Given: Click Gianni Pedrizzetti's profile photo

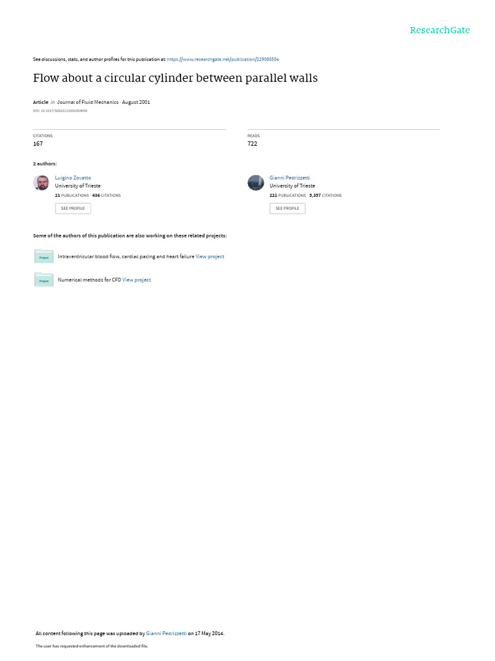Looking at the screenshot, I should 255,183.
